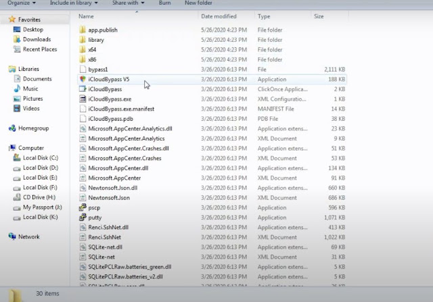Click the Recent Places icon
Image resolution: width=433 pixels, height=302 pixels.
click(17, 49)
